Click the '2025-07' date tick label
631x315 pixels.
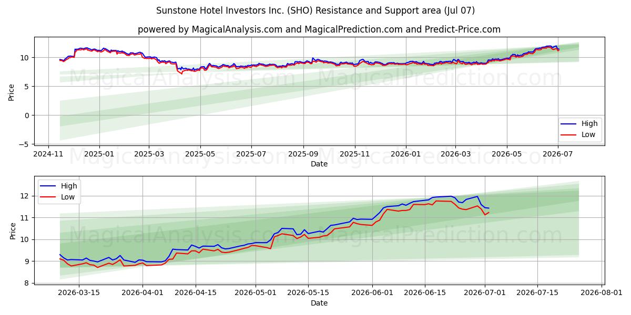pyautogui.click(x=251, y=154)
